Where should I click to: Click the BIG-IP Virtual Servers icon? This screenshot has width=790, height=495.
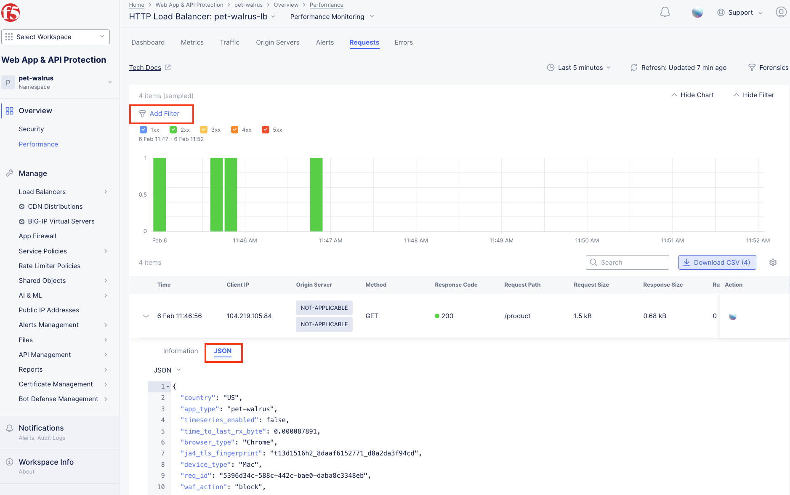click(x=21, y=221)
